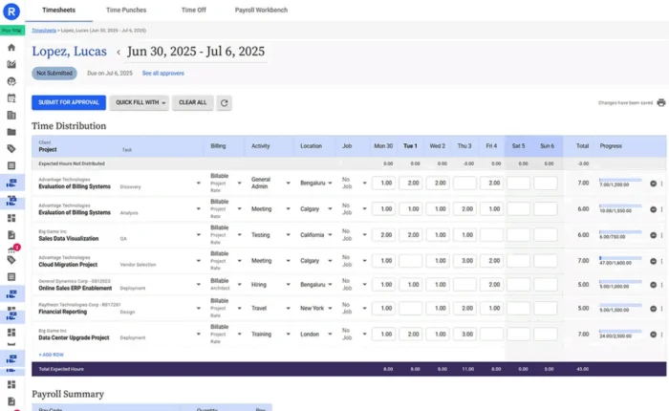Image resolution: width=669 pixels, height=411 pixels.
Task: Switch to the Time Off tab
Action: [194, 10]
